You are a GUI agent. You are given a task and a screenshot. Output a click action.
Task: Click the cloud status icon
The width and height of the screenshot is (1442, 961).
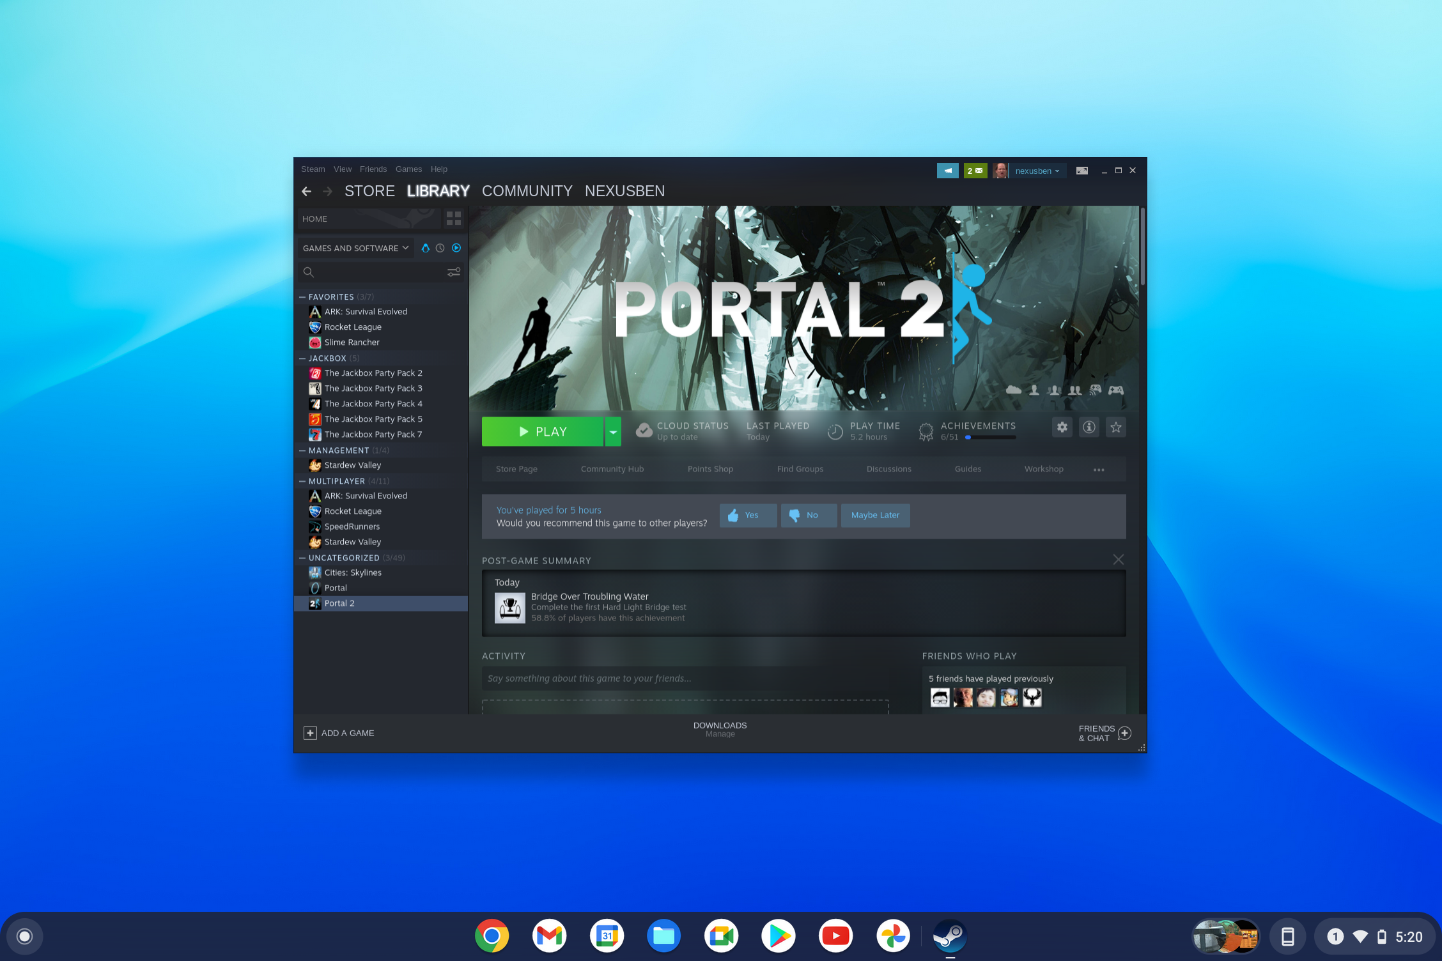coord(644,430)
